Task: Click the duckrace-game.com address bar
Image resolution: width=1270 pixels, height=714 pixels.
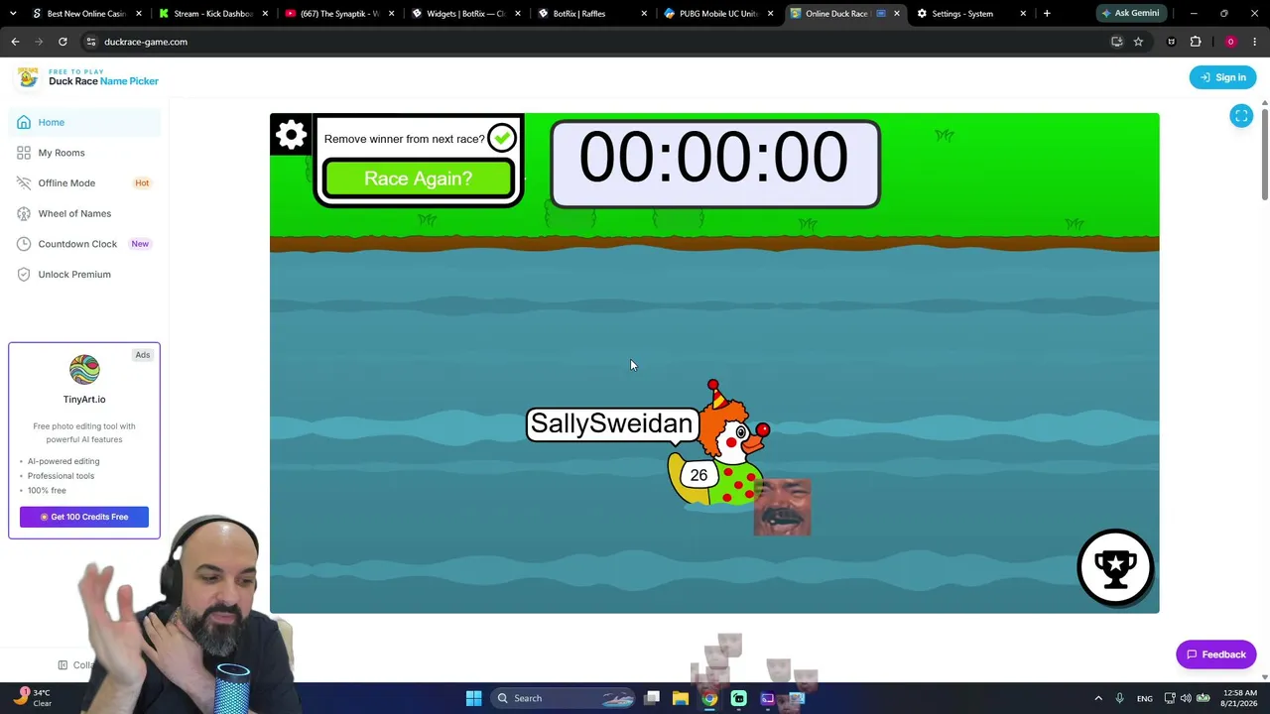Action: click(595, 42)
